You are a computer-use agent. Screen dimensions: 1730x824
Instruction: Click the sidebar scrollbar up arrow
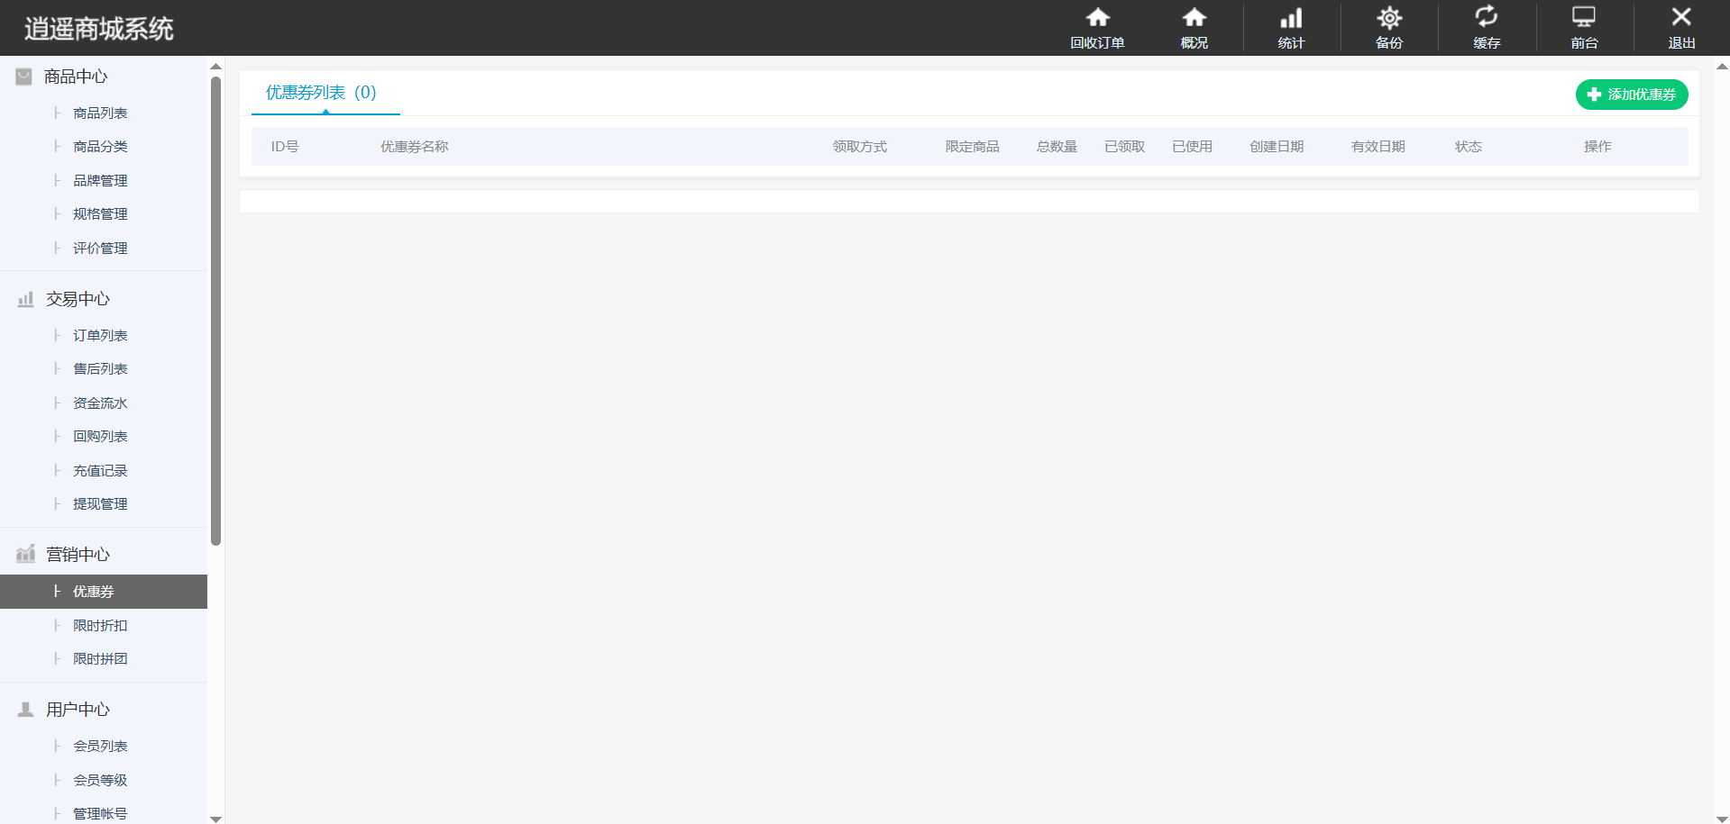(x=215, y=66)
